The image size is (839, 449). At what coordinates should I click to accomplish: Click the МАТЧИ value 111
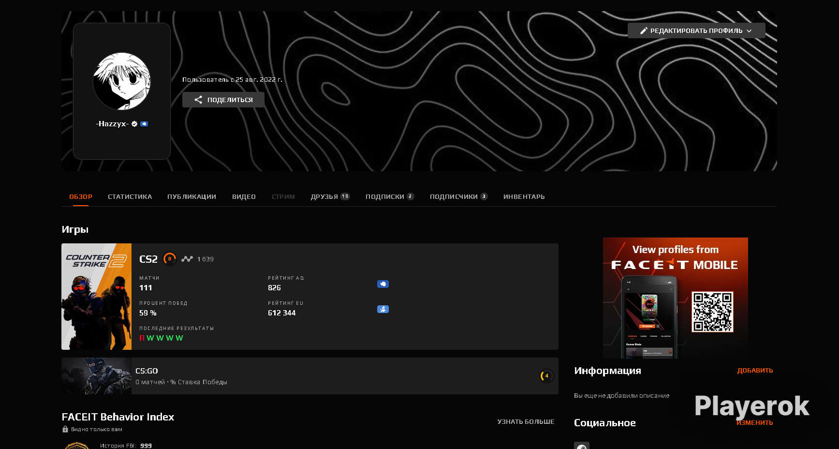point(146,288)
